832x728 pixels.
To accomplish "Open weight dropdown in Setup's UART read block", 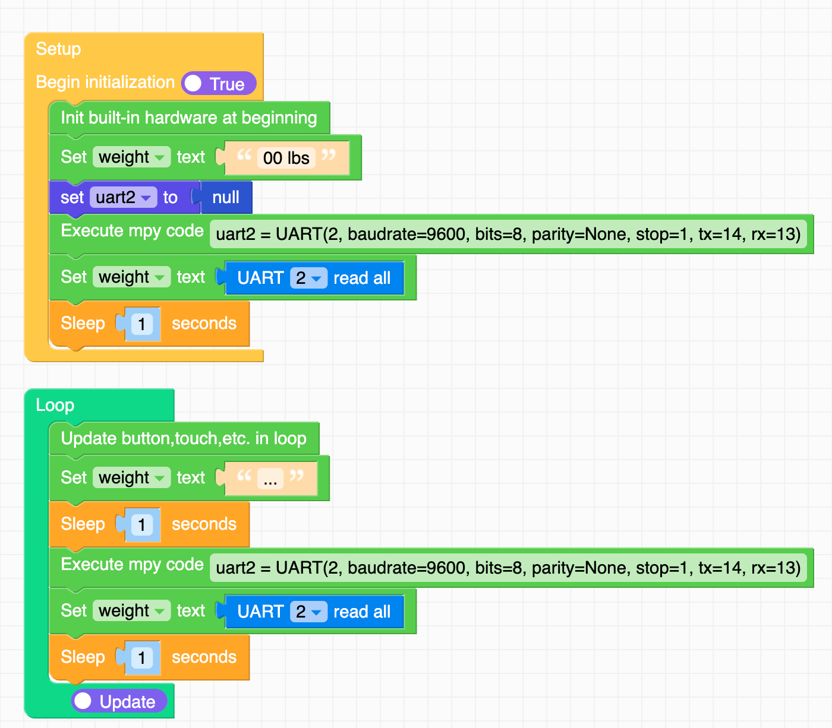I will [131, 277].
